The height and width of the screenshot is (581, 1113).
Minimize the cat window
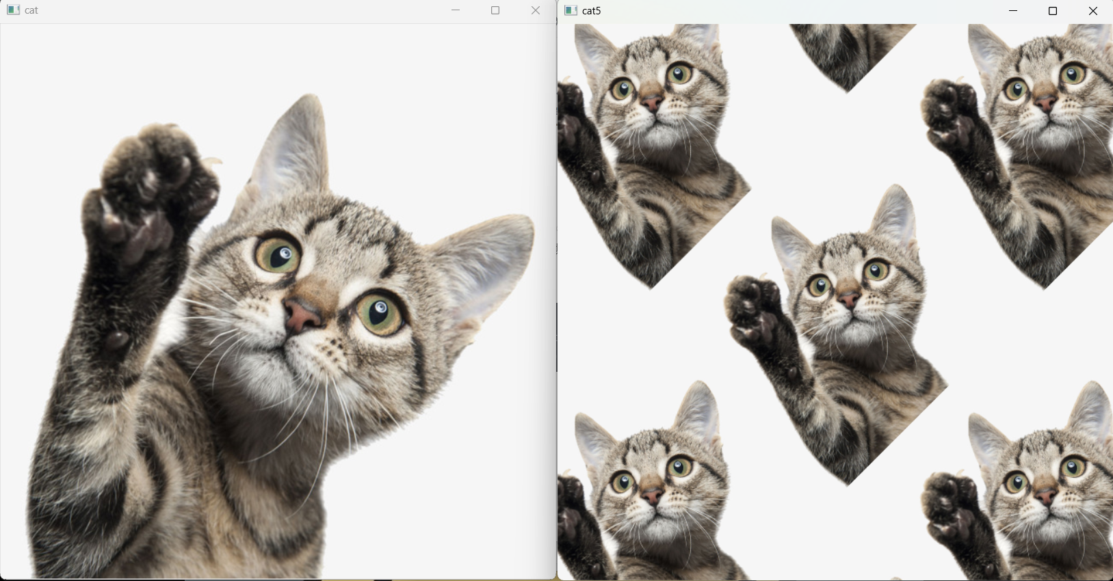(x=456, y=10)
